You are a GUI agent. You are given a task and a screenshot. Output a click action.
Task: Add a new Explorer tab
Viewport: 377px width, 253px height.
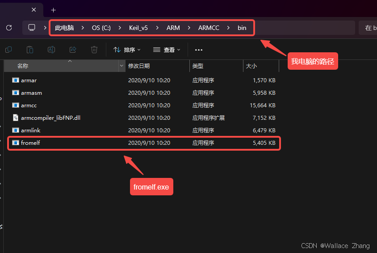53,10
